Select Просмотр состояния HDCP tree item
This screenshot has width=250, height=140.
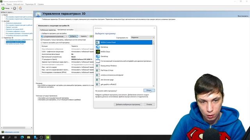14,30
